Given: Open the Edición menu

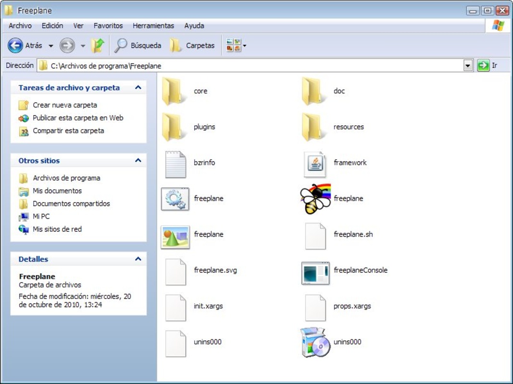Looking at the screenshot, I should tap(52, 25).
